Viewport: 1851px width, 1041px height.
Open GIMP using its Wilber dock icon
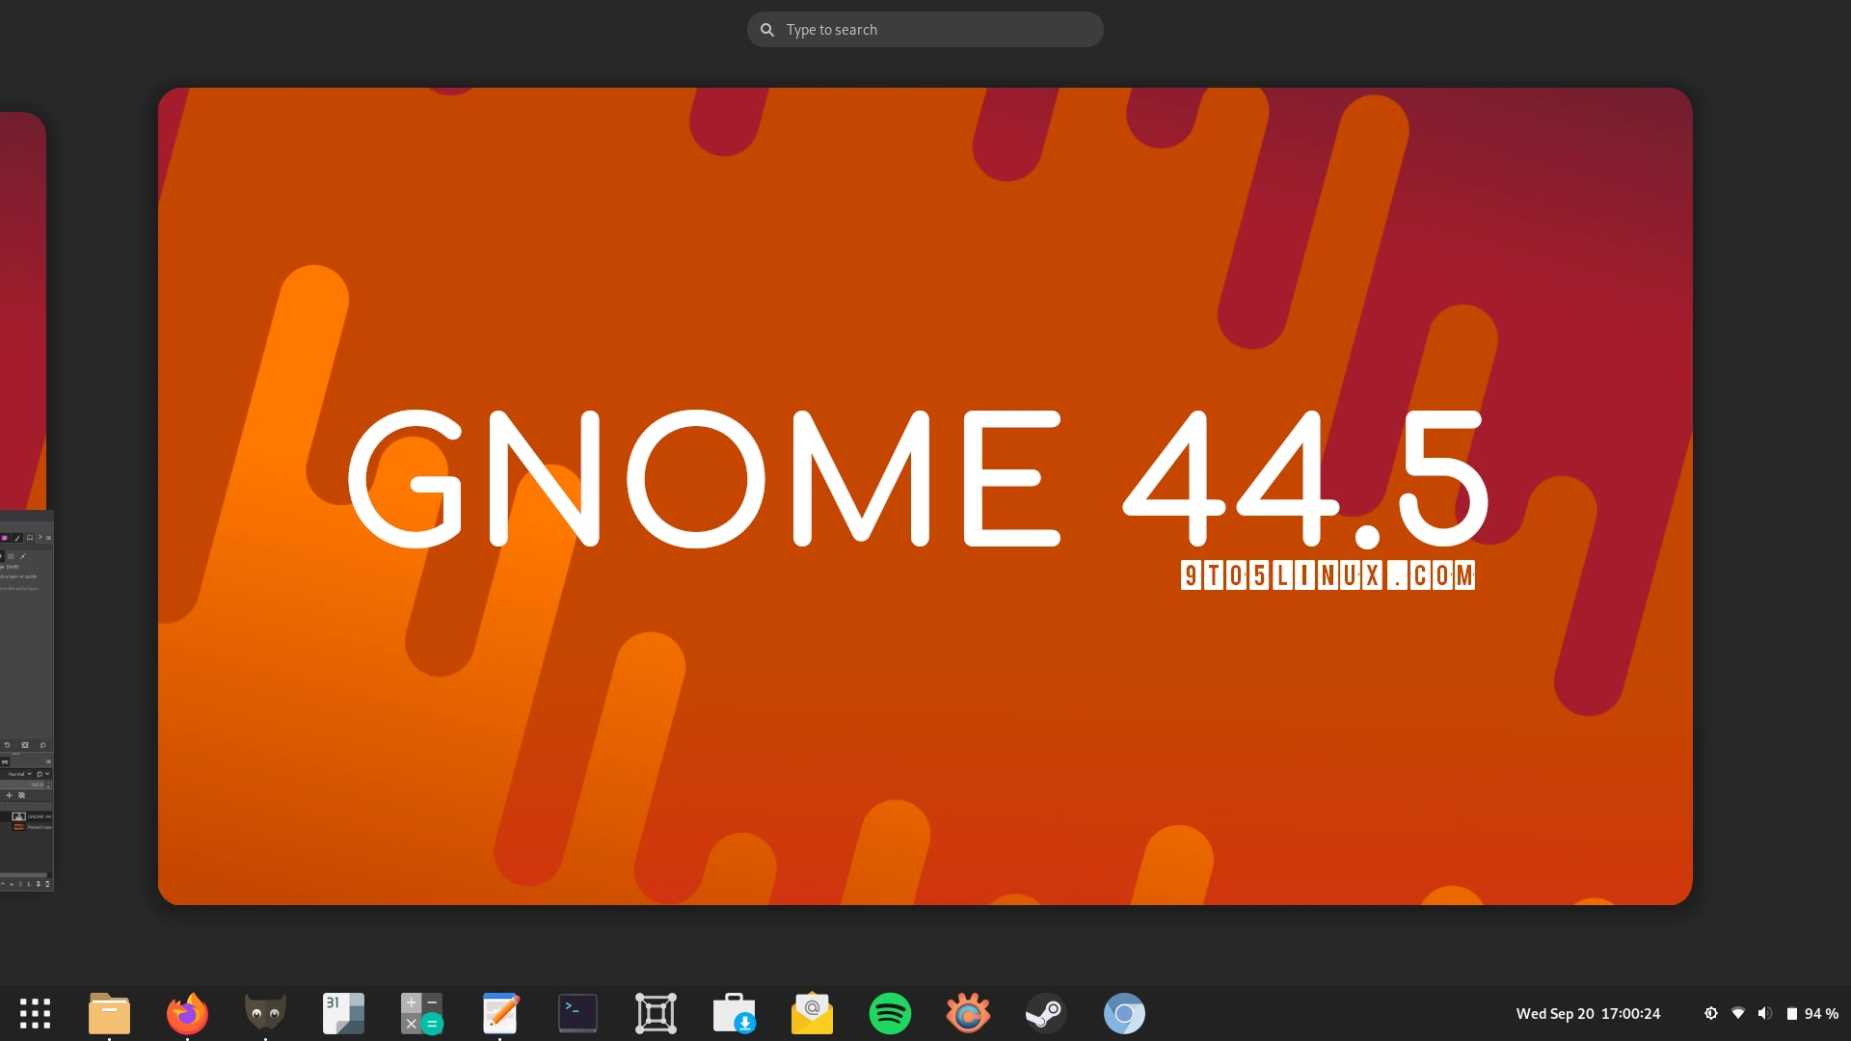pos(264,1013)
